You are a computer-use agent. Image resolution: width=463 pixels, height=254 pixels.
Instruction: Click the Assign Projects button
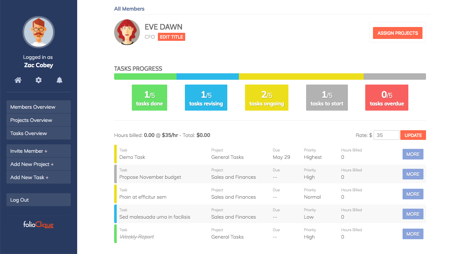click(x=398, y=33)
